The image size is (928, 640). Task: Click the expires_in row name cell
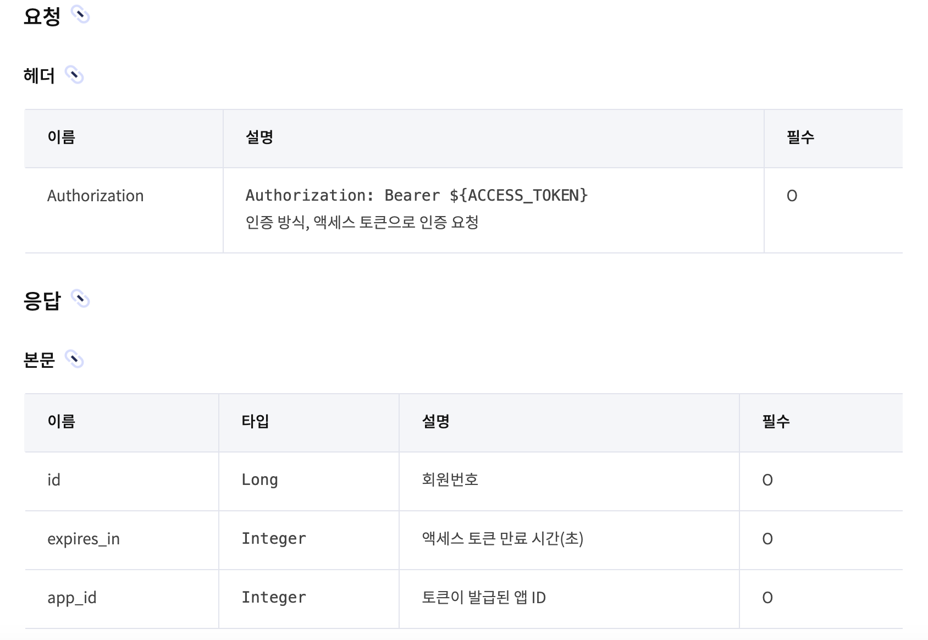tap(121, 540)
